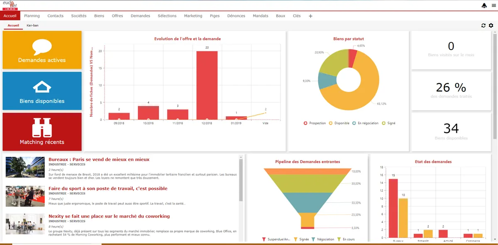Click the '0 Biens visités sur le mois' card

(x=451, y=50)
